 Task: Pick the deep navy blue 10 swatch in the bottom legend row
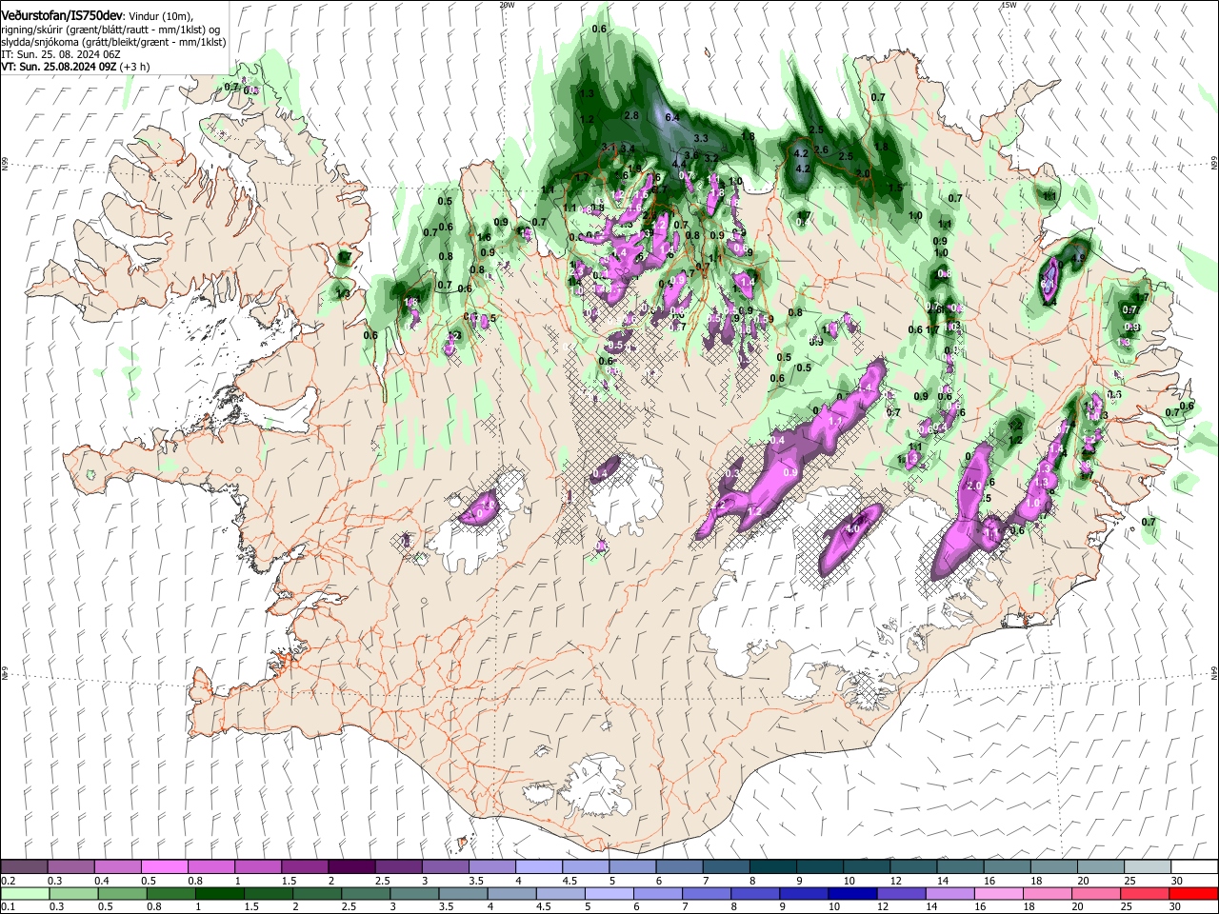pyautogui.click(x=851, y=893)
